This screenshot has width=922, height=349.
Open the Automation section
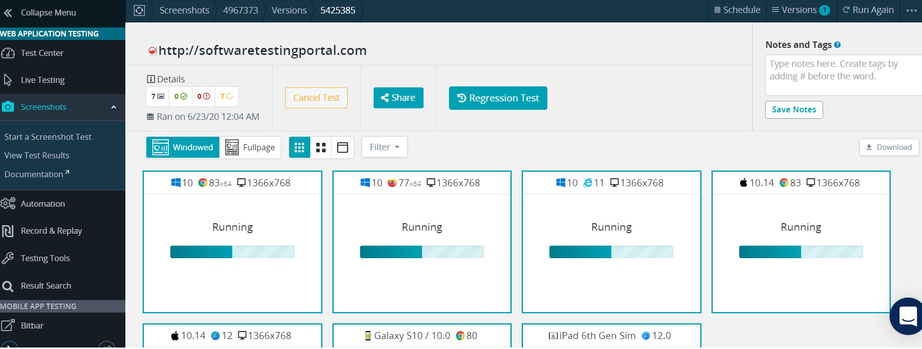[x=43, y=204]
